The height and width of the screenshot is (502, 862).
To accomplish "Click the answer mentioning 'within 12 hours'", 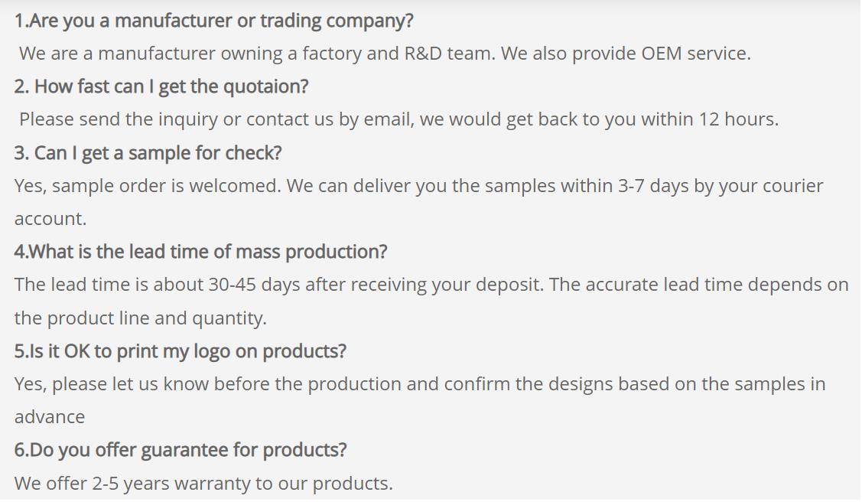I will point(399,119).
